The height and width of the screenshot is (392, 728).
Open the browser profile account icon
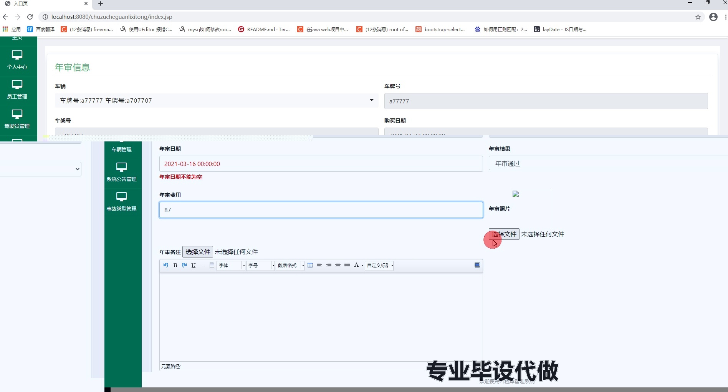[713, 17]
